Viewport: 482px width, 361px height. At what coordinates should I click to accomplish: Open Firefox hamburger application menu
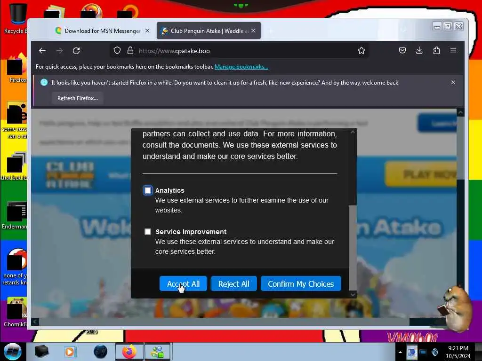click(453, 50)
